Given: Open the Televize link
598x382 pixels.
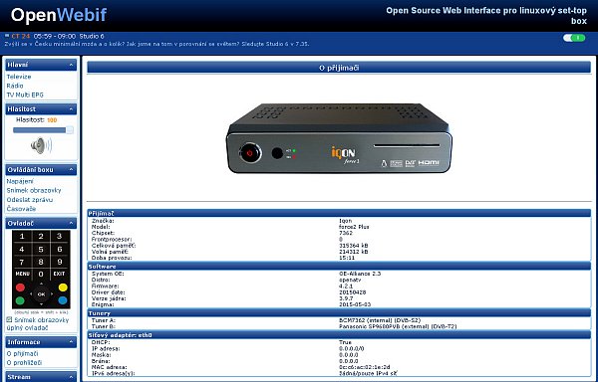Looking at the screenshot, I should (19, 77).
